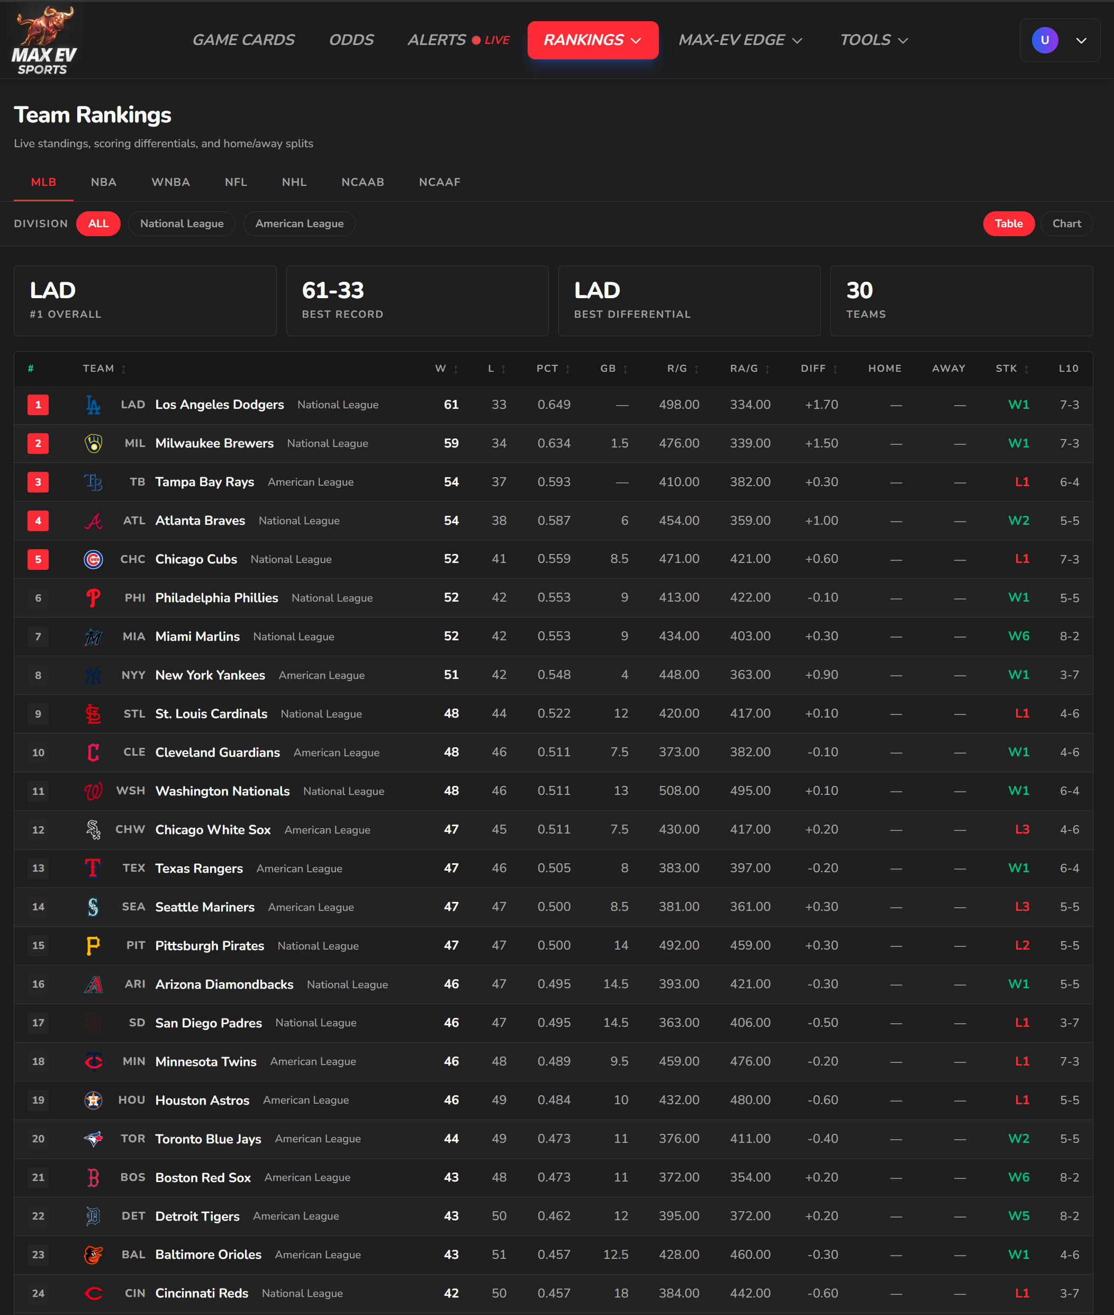Click the Pittsburgh Pirates logo icon

point(94,945)
